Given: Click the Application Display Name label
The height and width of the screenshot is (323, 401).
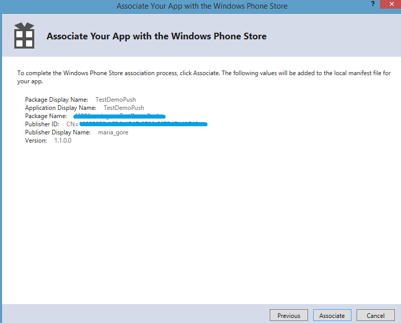Looking at the screenshot, I should [x=61, y=108].
